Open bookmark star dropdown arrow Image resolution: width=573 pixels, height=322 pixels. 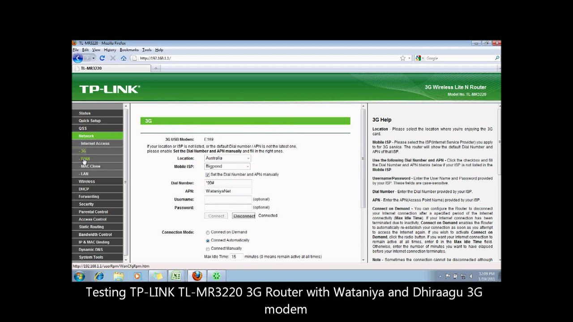[409, 58]
